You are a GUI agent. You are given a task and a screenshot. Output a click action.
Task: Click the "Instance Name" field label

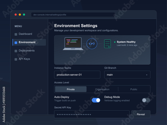[x=62, y=68]
